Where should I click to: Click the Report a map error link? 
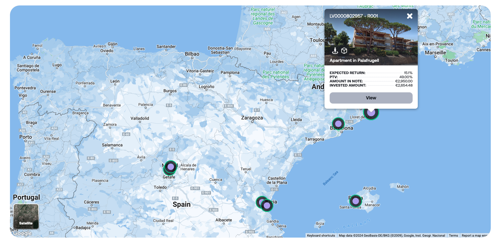(475, 236)
